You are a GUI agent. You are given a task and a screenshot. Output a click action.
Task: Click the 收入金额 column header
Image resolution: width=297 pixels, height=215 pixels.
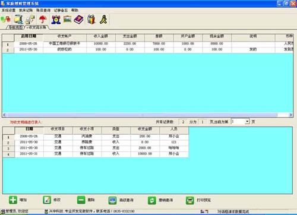[x=101, y=36]
